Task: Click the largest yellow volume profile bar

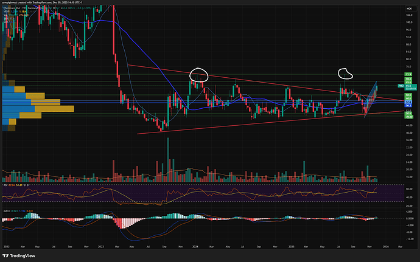Action: [55, 109]
